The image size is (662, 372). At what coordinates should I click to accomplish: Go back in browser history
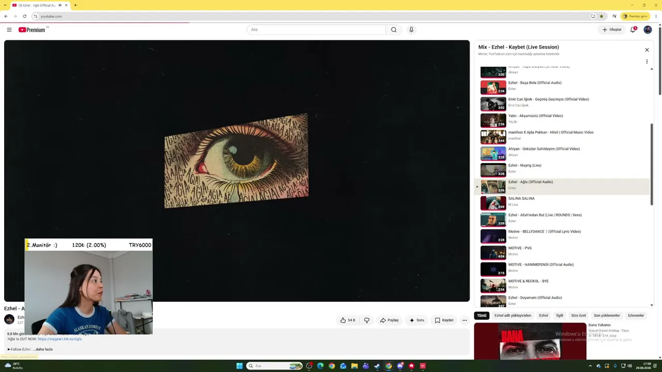click(x=6, y=16)
